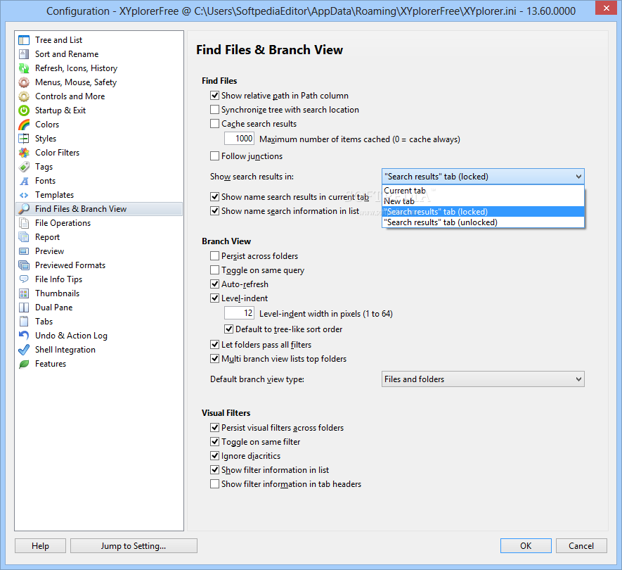Click the Help button
Screen dimensions: 622x570
pyautogui.click(x=41, y=546)
